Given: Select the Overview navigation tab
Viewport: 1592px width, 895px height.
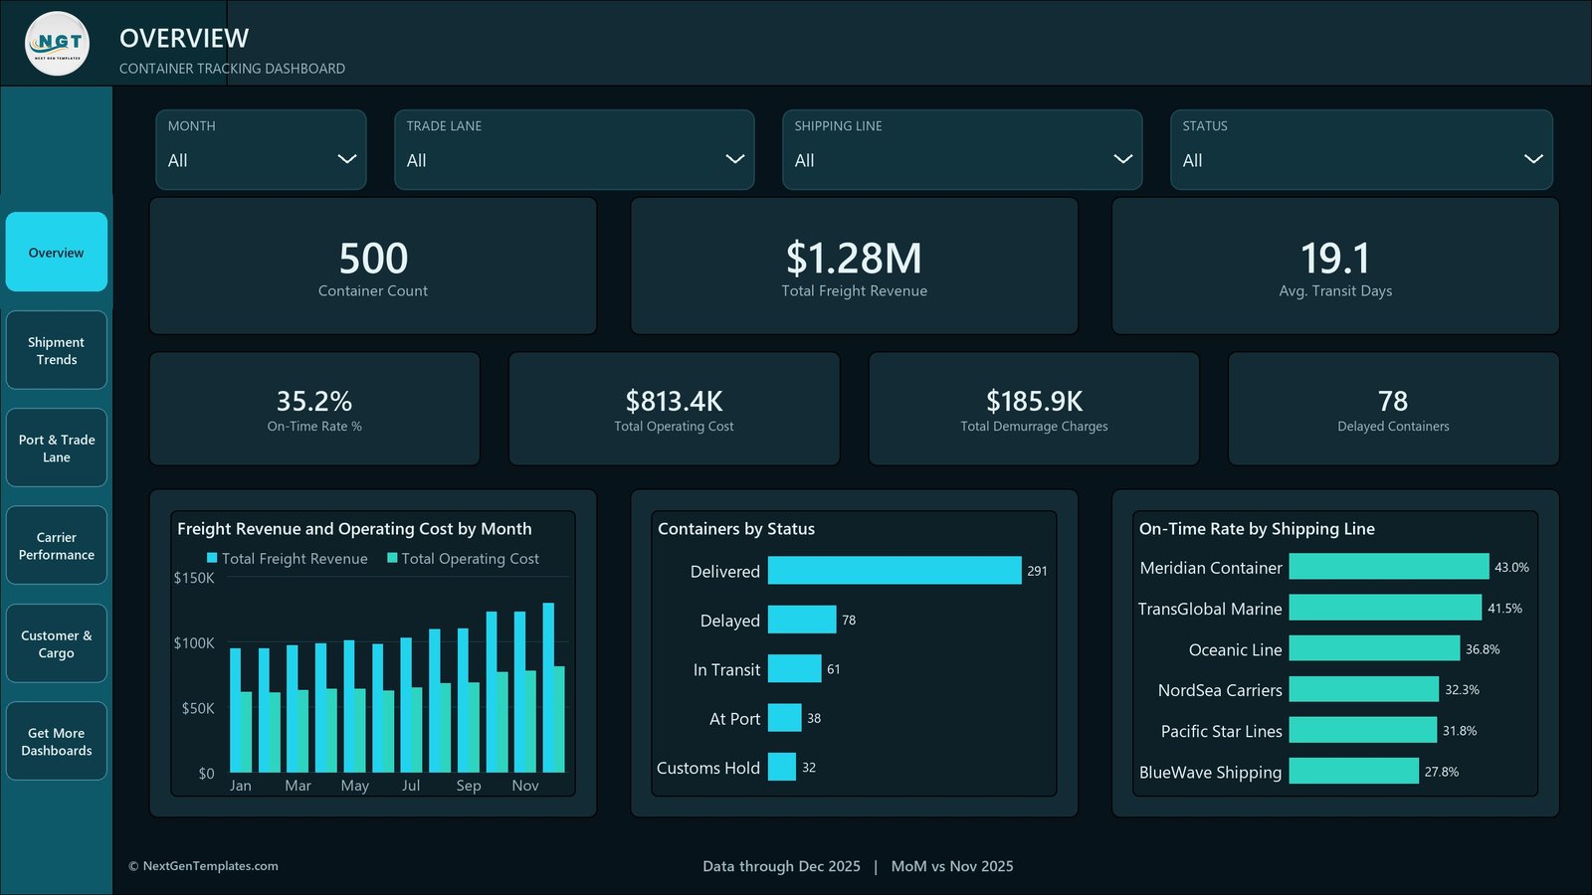Looking at the screenshot, I should click(57, 252).
